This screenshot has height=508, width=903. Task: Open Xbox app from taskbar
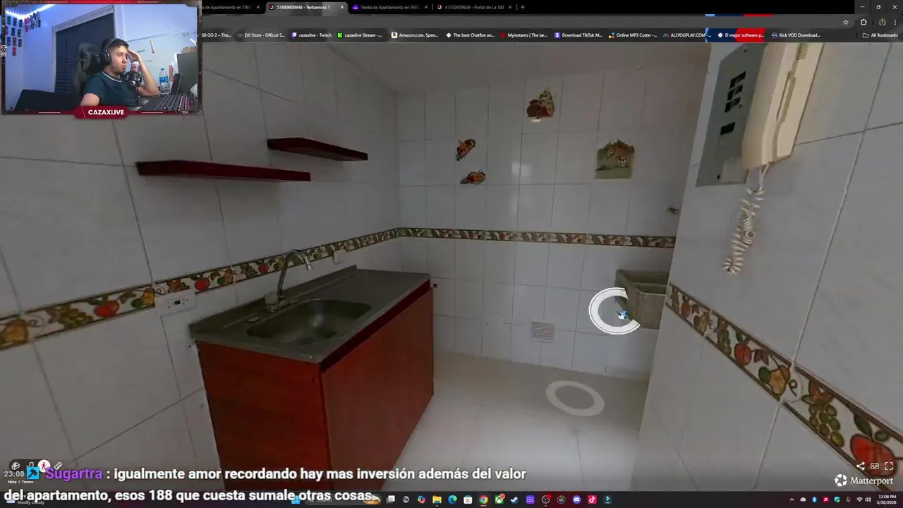pos(499,500)
